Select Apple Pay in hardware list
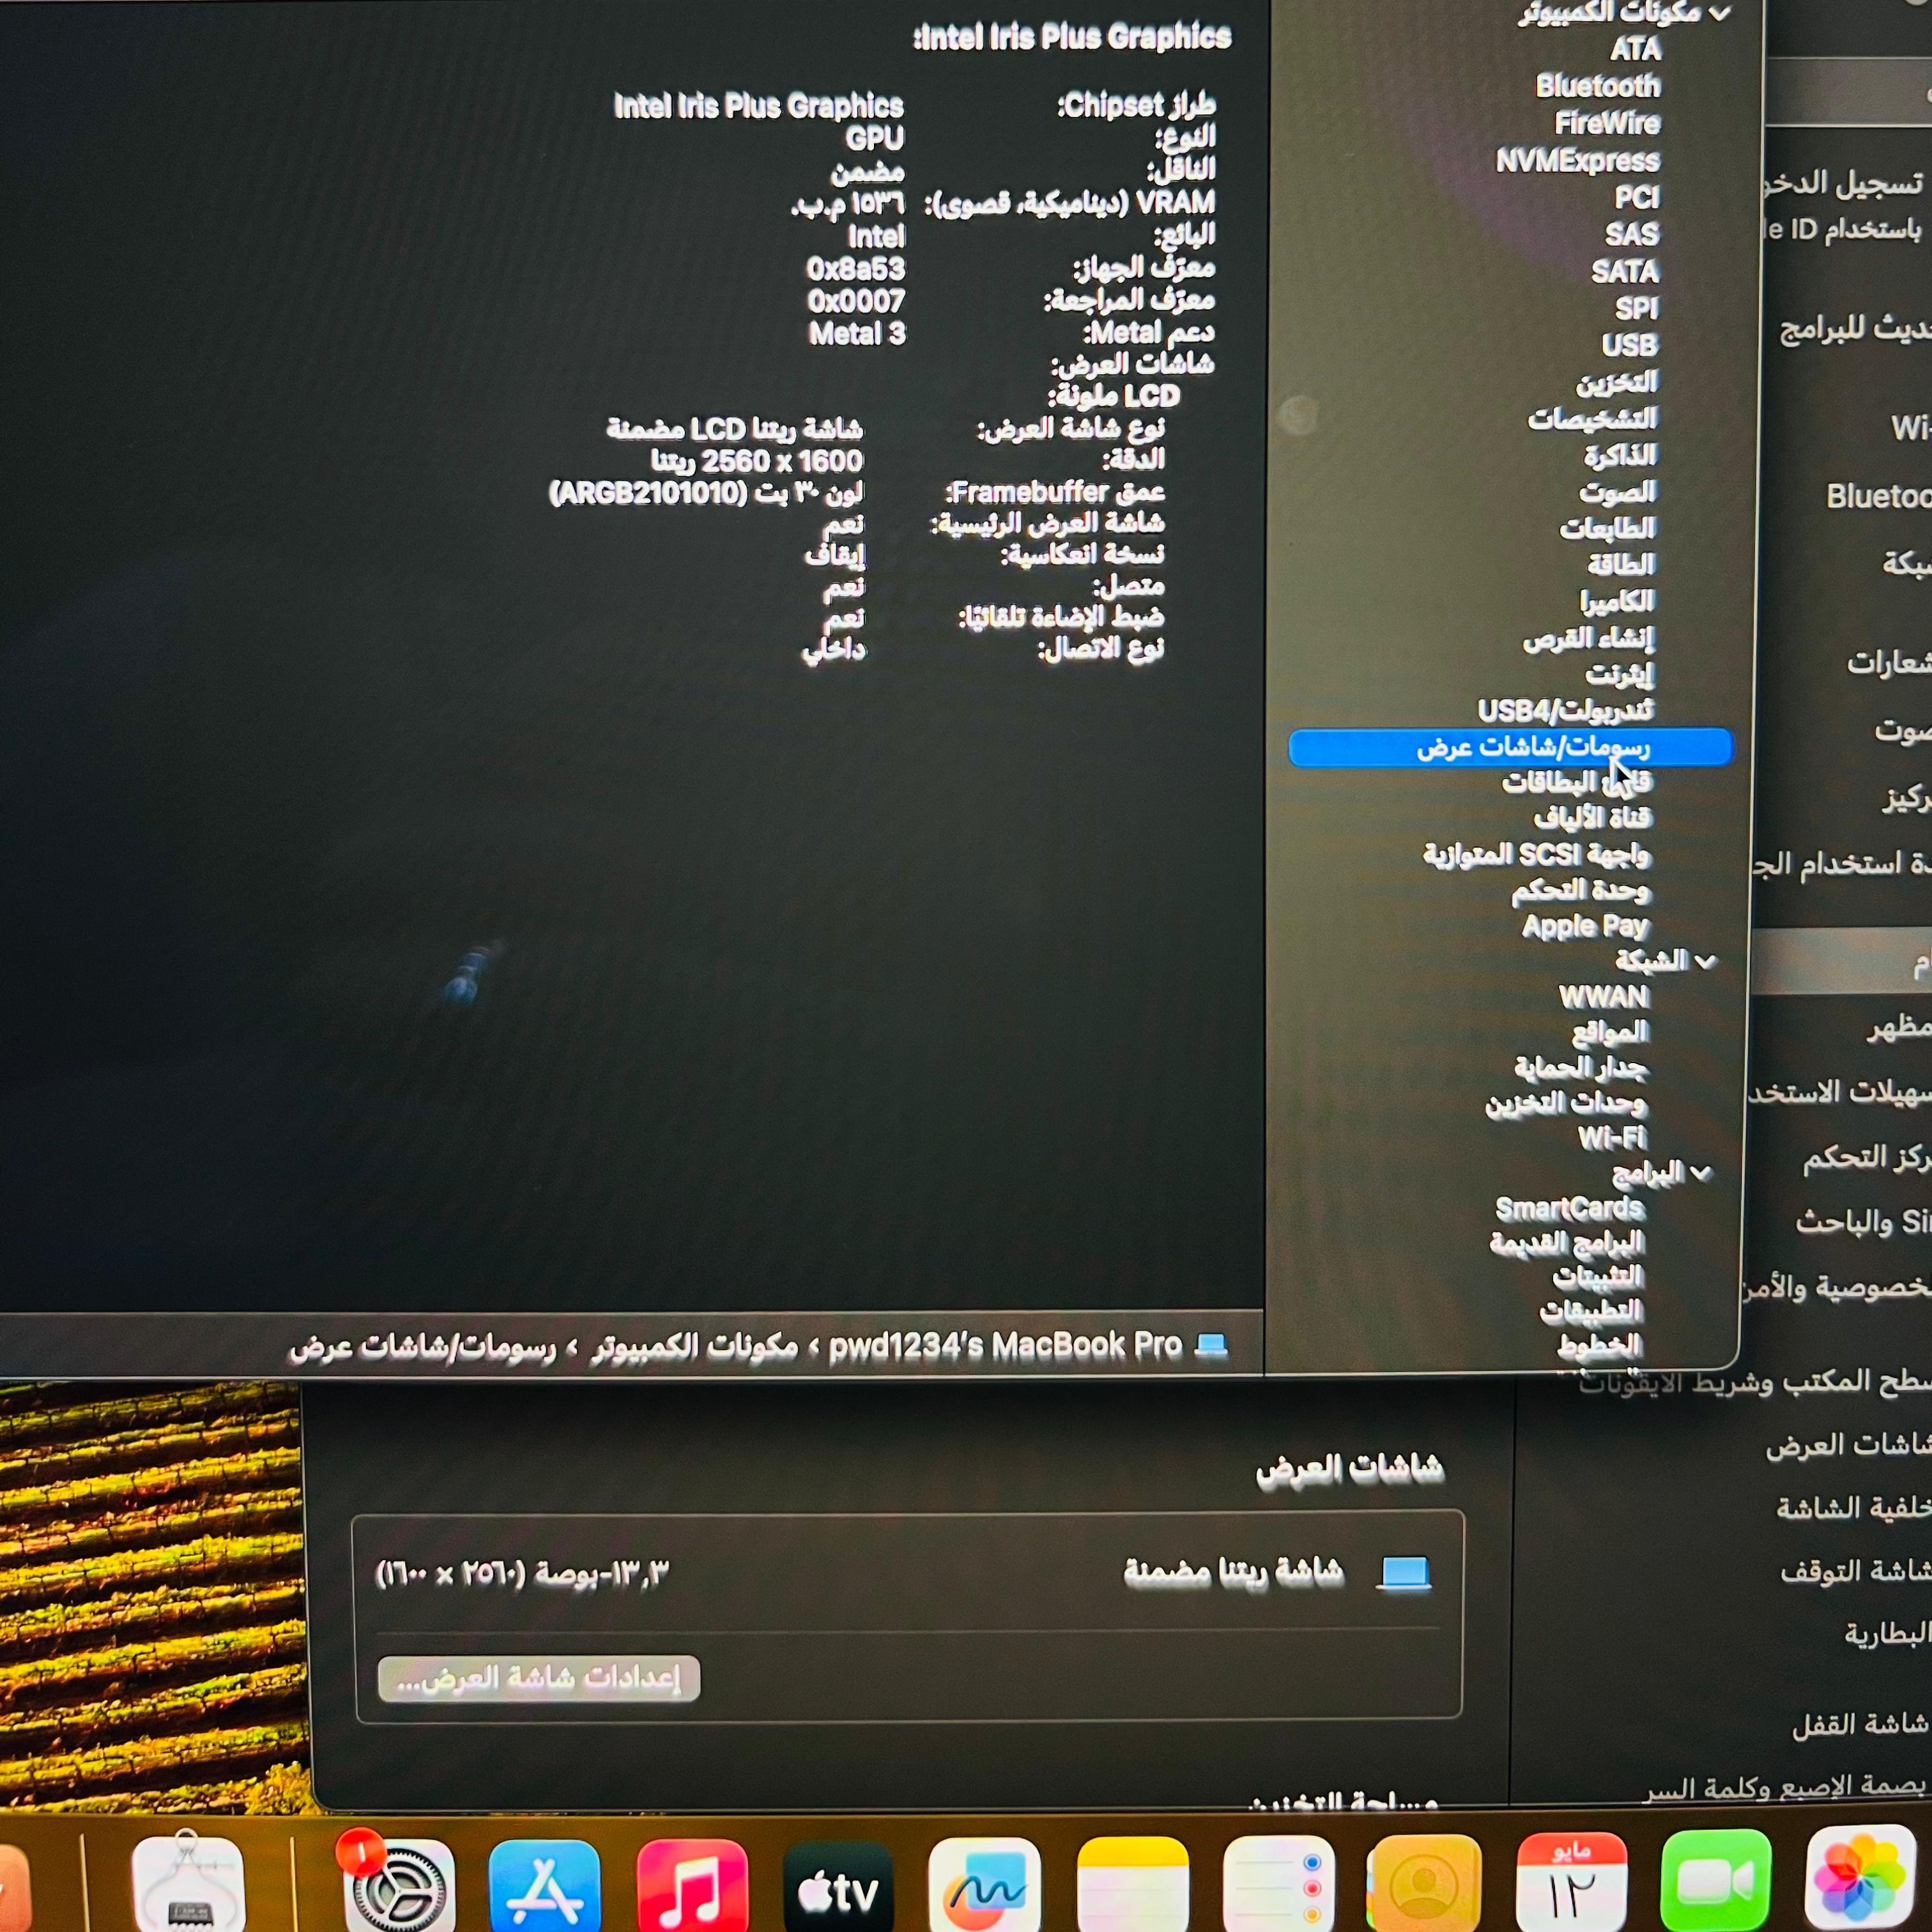The width and height of the screenshot is (1932, 1932). pyautogui.click(x=1585, y=926)
